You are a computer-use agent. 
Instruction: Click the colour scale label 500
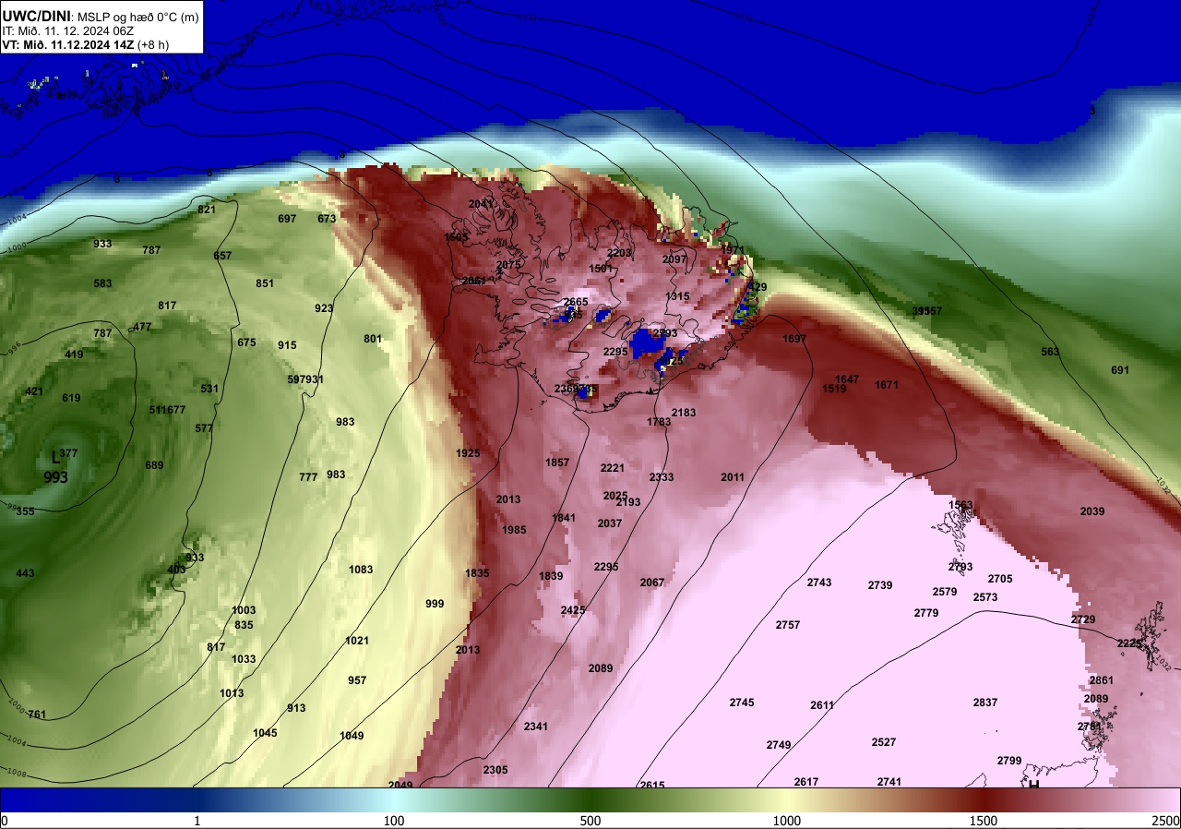590,821
